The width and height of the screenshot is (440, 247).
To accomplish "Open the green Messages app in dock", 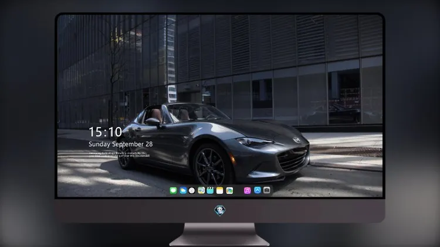I will pyautogui.click(x=173, y=190).
